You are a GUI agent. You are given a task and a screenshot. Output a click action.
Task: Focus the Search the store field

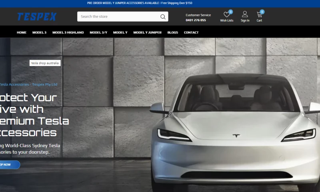tap(123, 16)
